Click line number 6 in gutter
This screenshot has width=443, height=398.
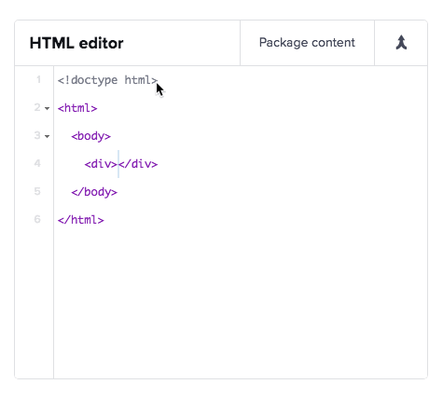click(37, 219)
